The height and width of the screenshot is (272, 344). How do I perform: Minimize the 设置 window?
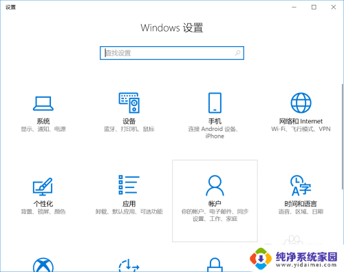[294, 8]
